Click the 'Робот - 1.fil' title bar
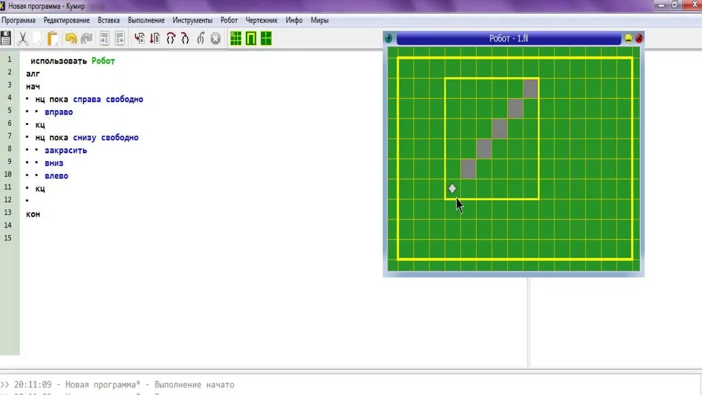702x395 pixels. pos(508,38)
